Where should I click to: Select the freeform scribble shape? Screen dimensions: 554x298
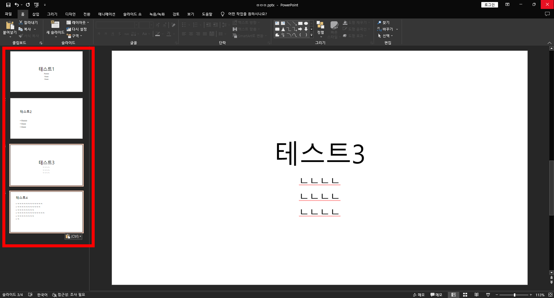pyautogui.click(x=283, y=35)
